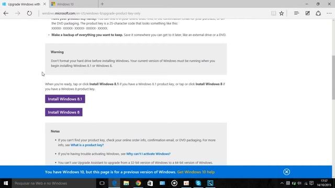Open the Windows Store taskbar icon
This screenshot has width=335, height=188.
point(150,183)
